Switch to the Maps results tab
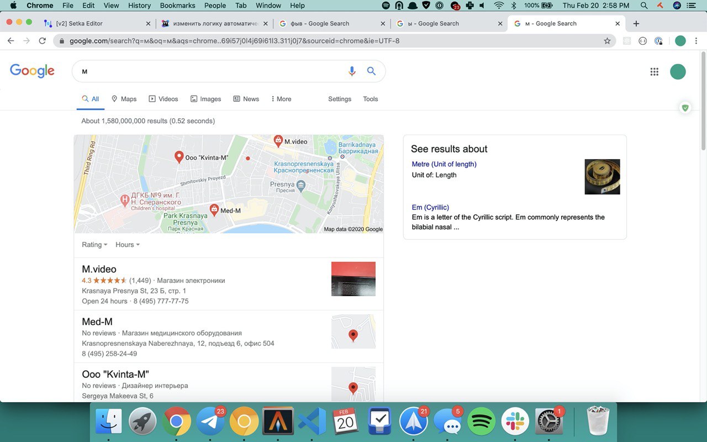The height and width of the screenshot is (442, 707). pyautogui.click(x=124, y=99)
